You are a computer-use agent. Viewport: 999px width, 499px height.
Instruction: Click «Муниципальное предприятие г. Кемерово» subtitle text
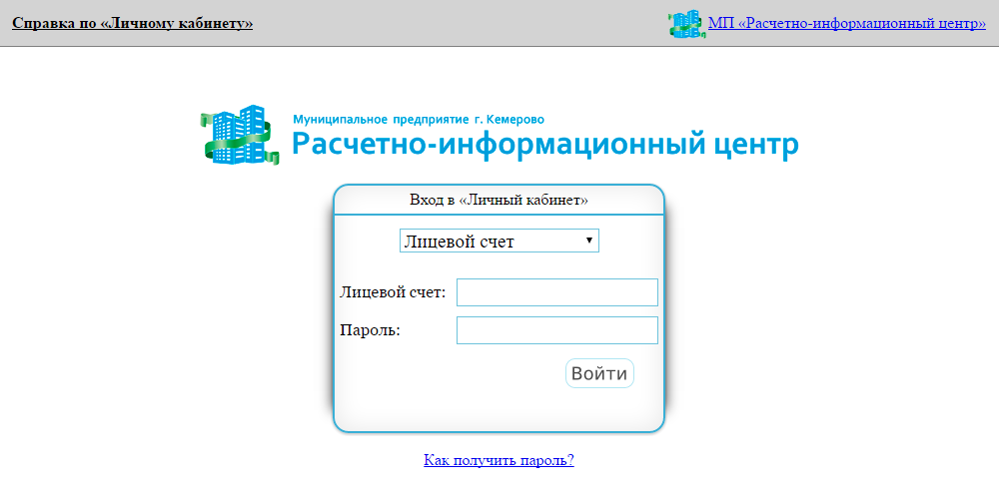[x=419, y=119]
